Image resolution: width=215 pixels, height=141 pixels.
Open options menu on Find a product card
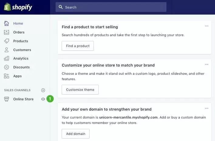point(206,26)
